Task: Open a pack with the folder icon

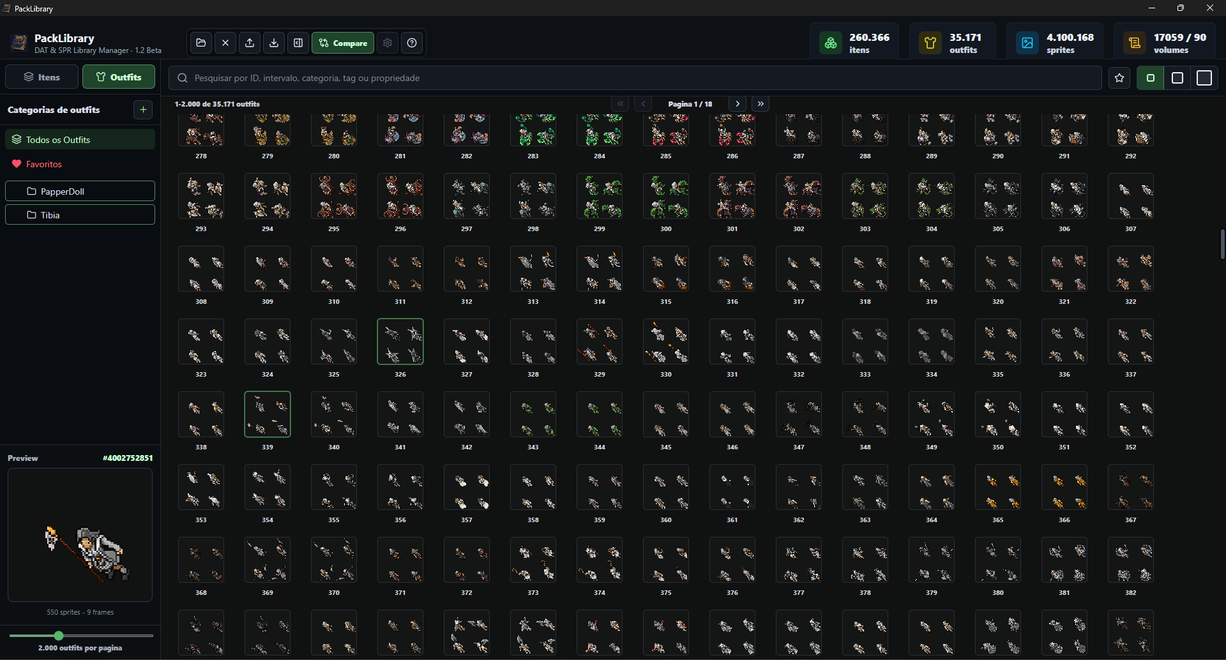Action: tap(201, 43)
